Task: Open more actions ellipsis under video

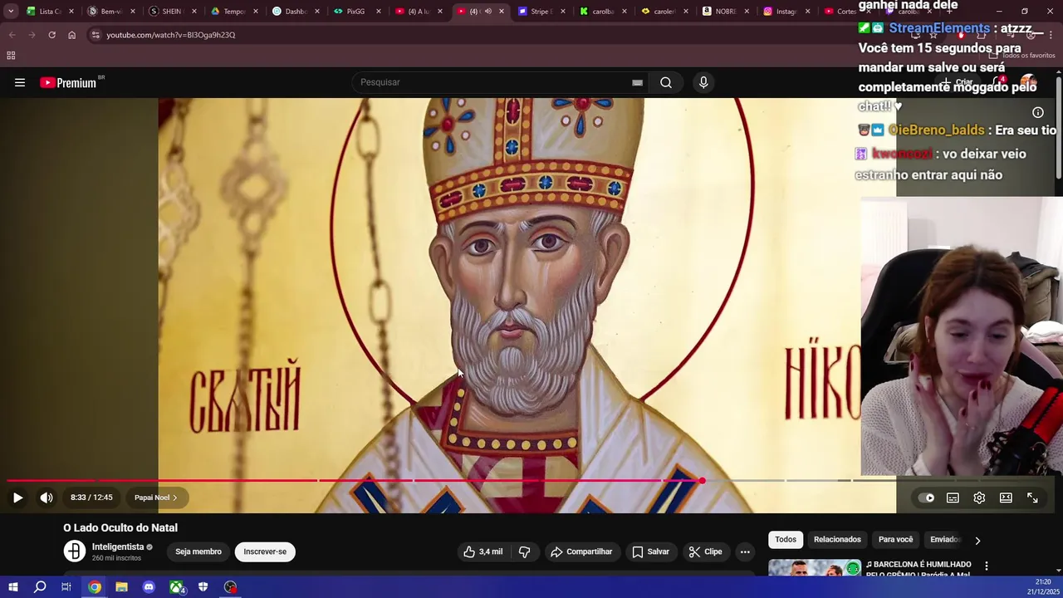Action: (745, 551)
